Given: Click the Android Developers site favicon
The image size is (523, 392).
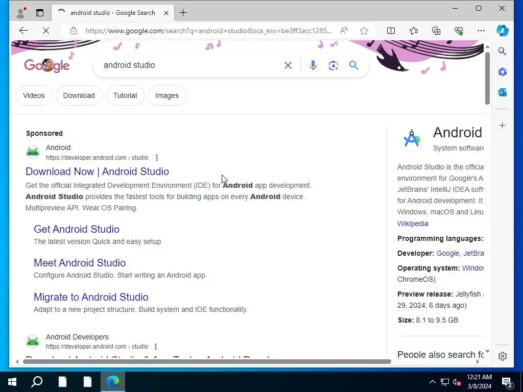Looking at the screenshot, I should click(33, 341).
